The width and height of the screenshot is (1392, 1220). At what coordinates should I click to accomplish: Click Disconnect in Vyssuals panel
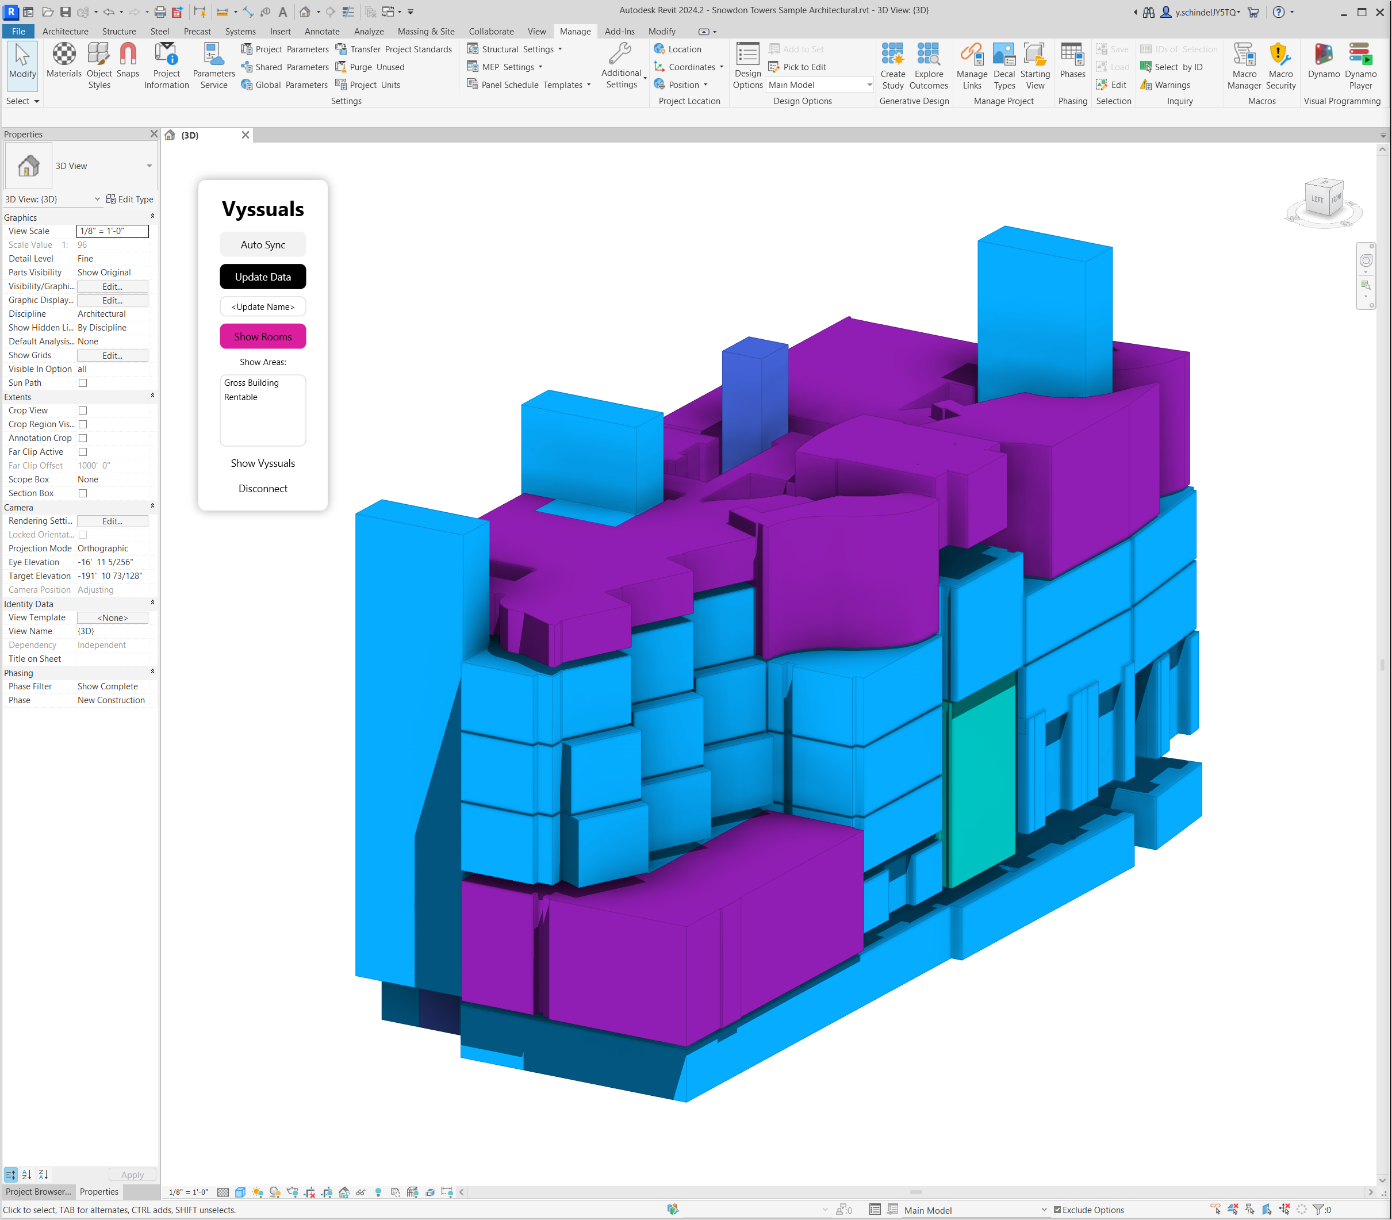(x=263, y=488)
